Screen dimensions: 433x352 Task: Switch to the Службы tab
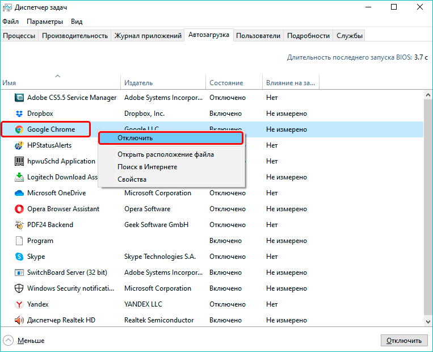click(350, 36)
